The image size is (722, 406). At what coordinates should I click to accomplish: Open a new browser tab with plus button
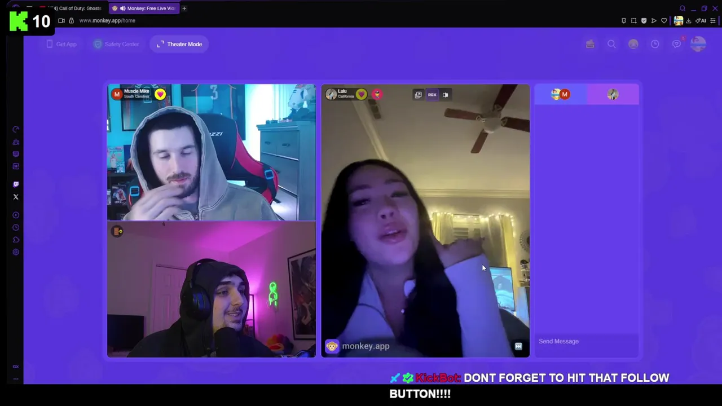(184, 8)
